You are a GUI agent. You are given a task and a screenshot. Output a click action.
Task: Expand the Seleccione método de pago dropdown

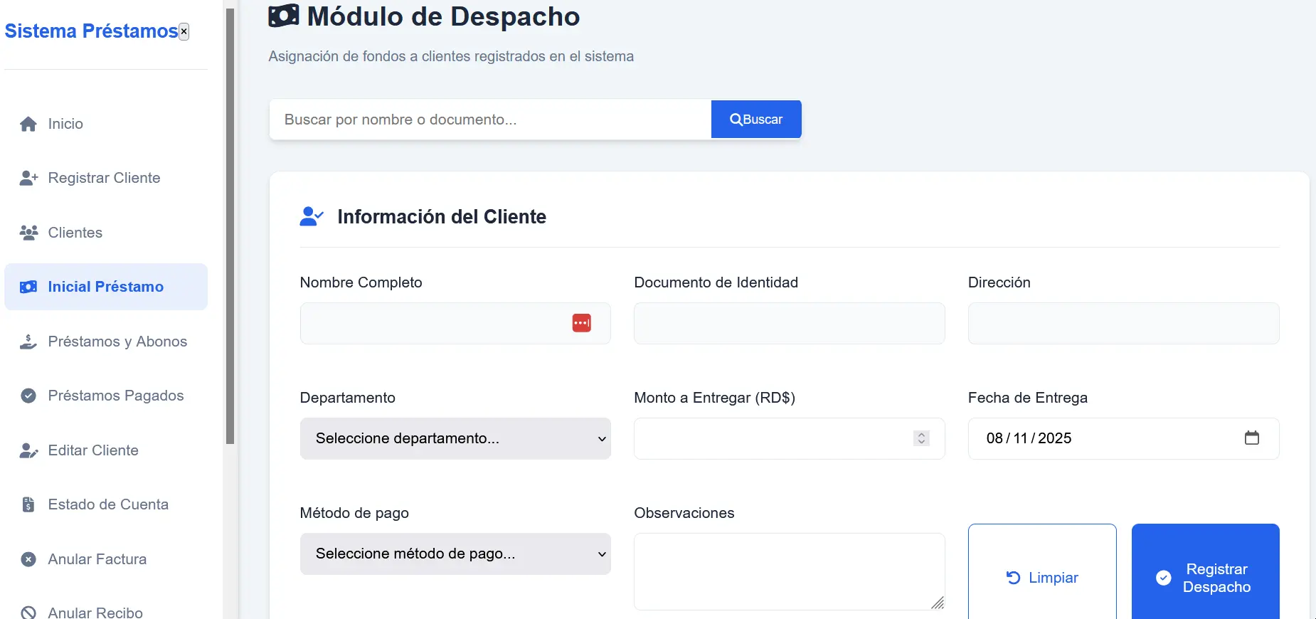(455, 554)
